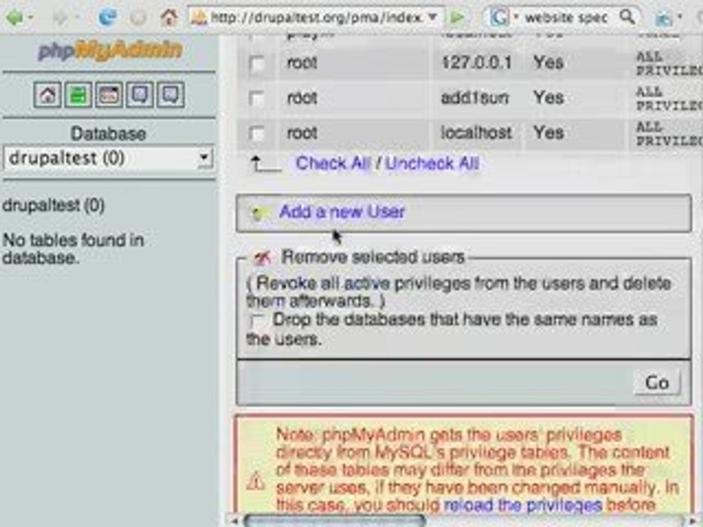Check the root 127.0.0.1 user checkbox
Image resolution: width=703 pixels, height=527 pixels.
coord(257,64)
